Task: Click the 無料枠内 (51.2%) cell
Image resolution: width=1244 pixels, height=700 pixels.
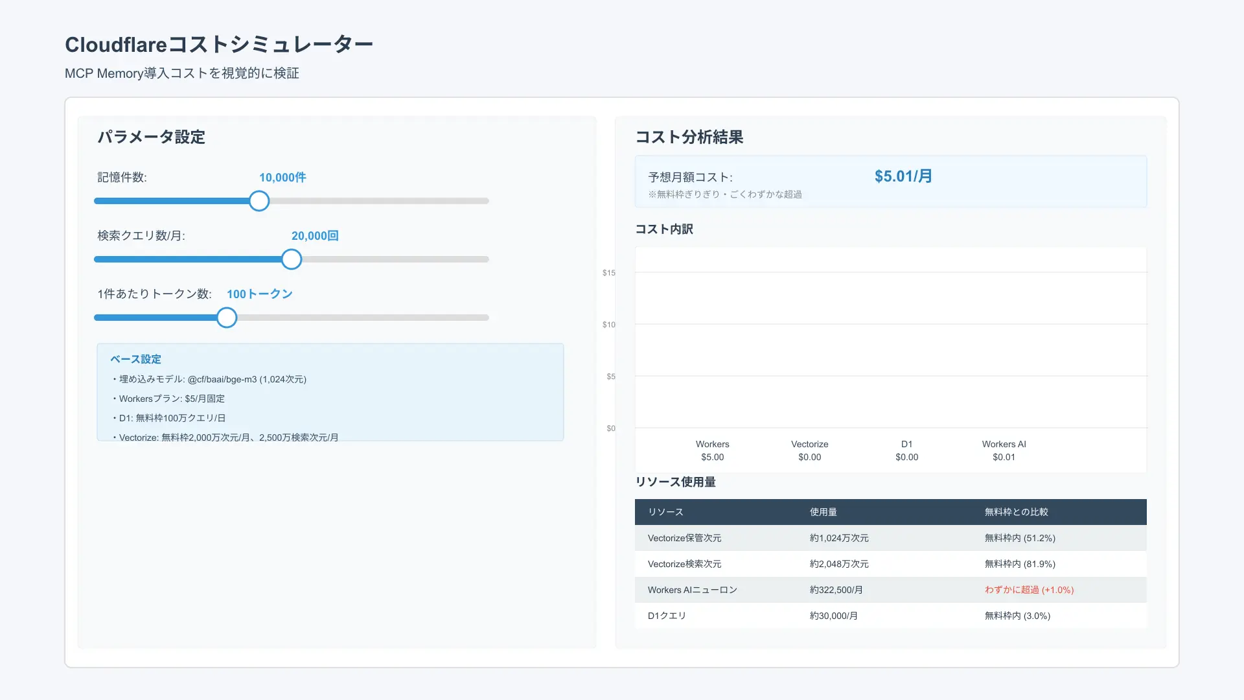Action: coord(1020,538)
